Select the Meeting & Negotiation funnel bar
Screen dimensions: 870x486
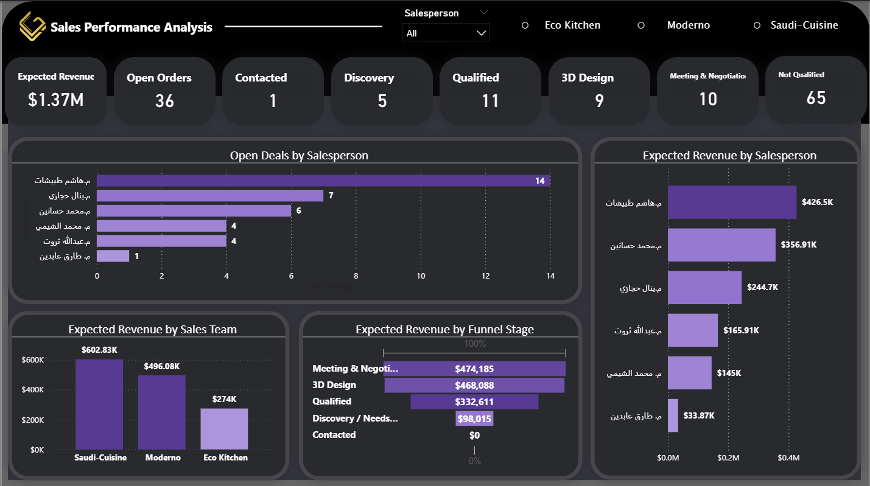[x=474, y=369]
